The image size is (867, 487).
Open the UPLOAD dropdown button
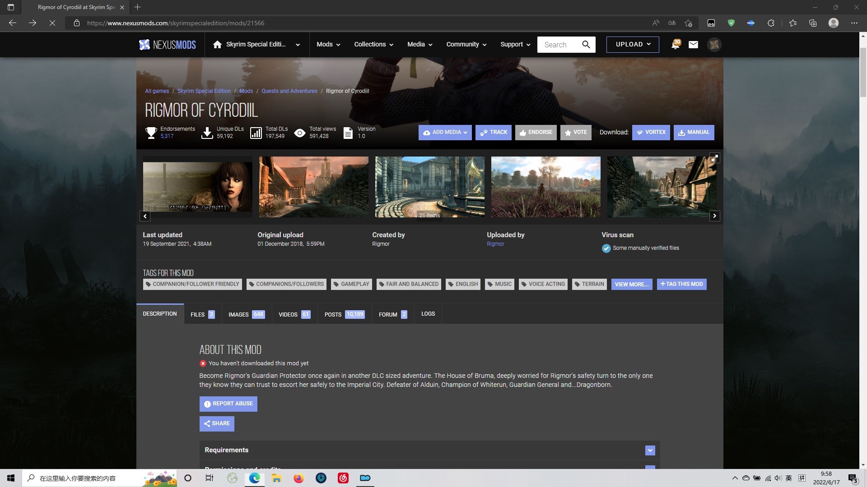point(633,44)
